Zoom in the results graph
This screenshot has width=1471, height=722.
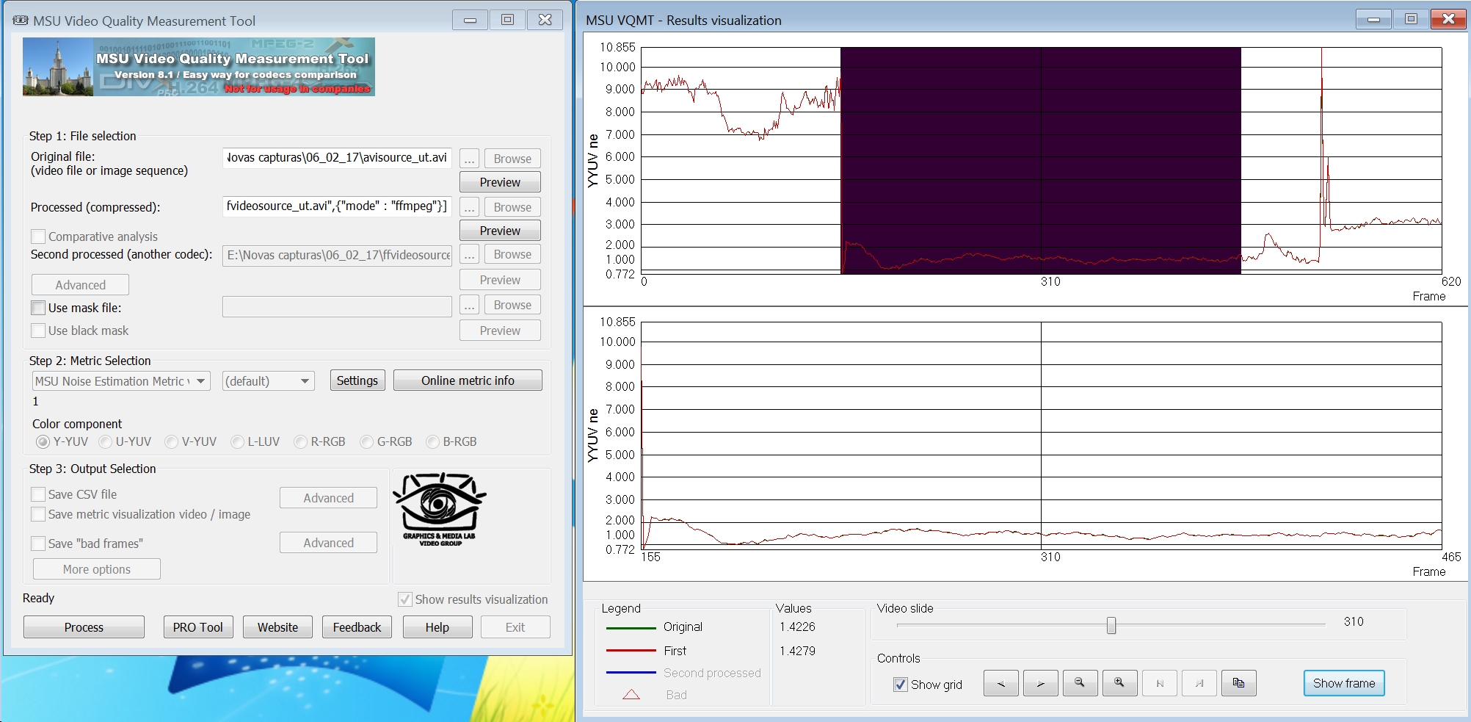1119,683
